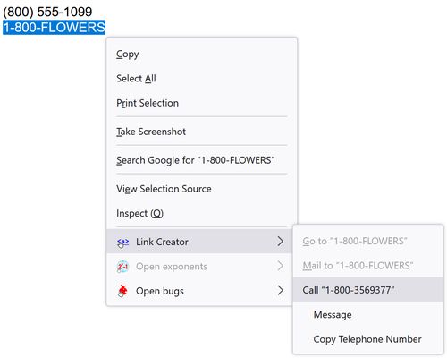Viewport: 447px width, 358px height.
Task: Expand the Open bugs submenu arrow
Action: (280, 290)
